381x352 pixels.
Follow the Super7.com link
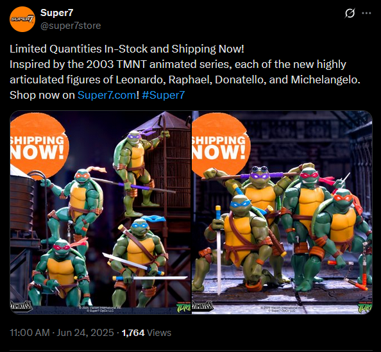(106, 95)
